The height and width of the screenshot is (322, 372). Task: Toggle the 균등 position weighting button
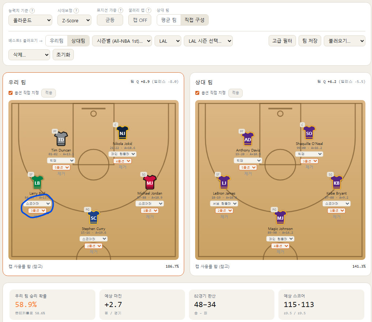110,20
